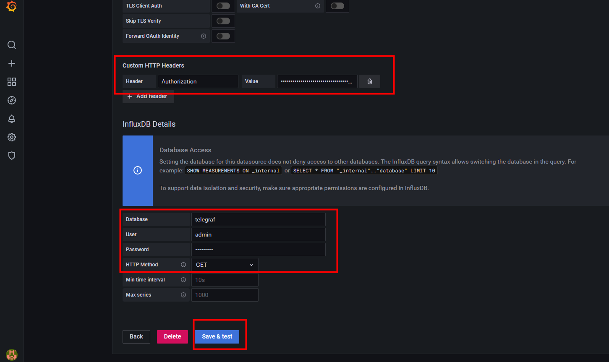Screen dimensions: 609x362
Task: Show info tooltip for HTTP Method
Action: (183, 265)
